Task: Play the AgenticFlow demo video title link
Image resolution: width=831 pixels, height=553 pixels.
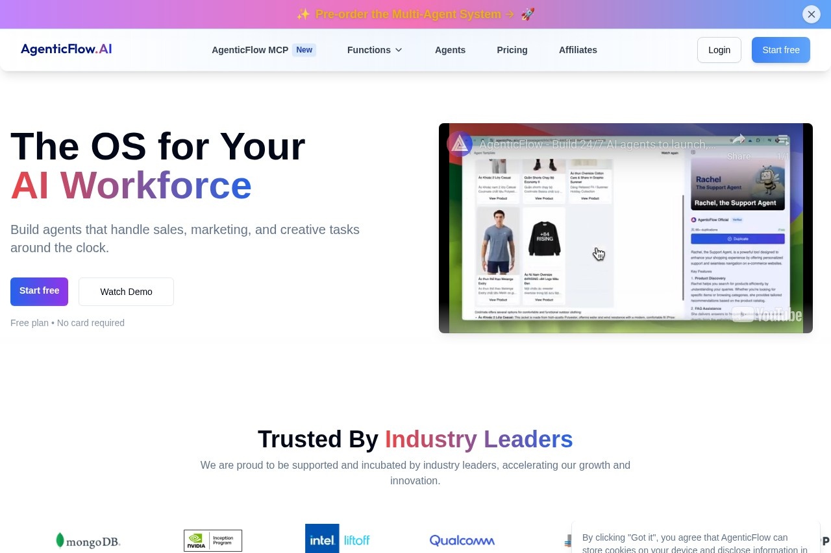Action: pos(597,144)
